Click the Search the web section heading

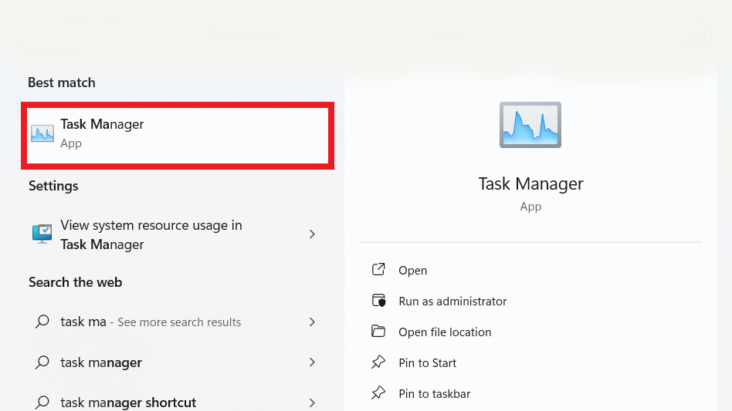(75, 282)
